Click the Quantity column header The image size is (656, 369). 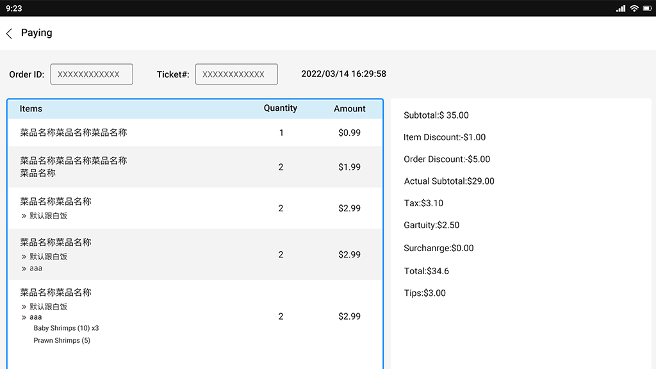(281, 108)
